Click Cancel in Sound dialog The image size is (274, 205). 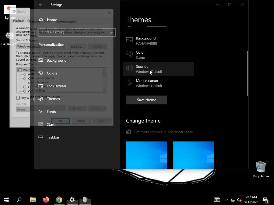(81, 121)
